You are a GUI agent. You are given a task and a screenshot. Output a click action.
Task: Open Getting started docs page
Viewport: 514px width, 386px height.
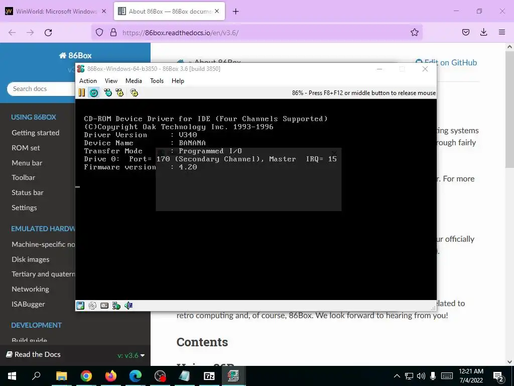[x=36, y=133]
